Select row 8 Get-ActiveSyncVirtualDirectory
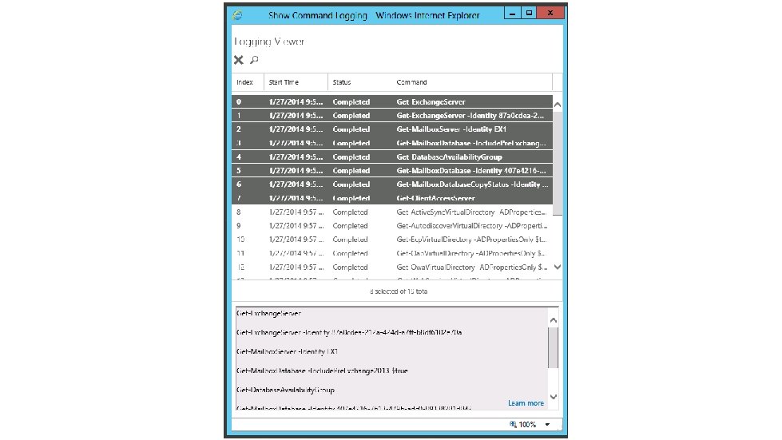This screenshot has width=782, height=440. 392,212
